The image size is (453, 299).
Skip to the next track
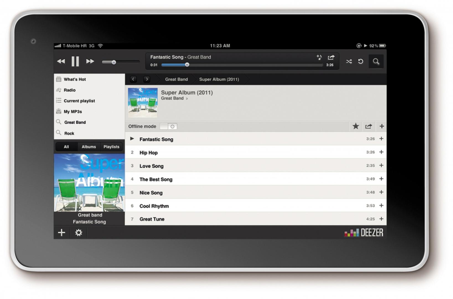[x=90, y=61]
